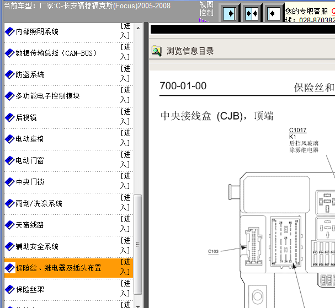Open 天窗线路 via its [进入] link
The width and height of the screenshot is (335, 308).
point(125,224)
